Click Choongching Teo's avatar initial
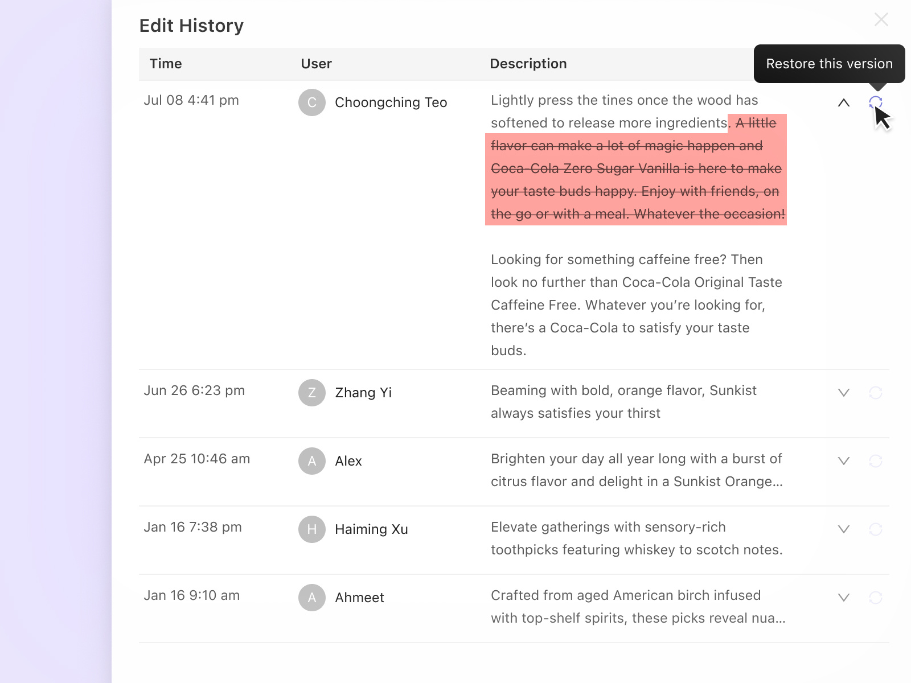This screenshot has width=911, height=683. coord(312,103)
